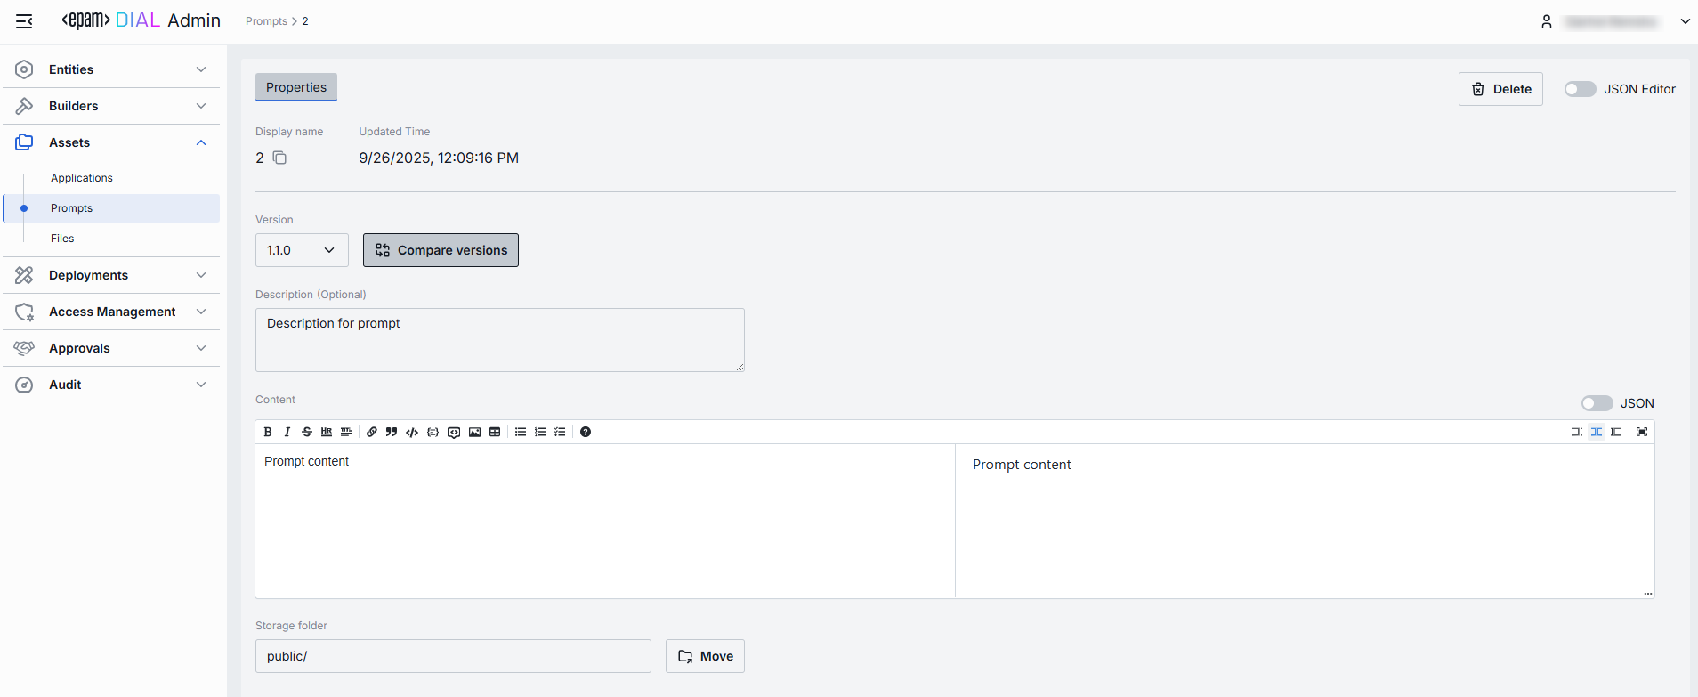Add a table from the editor toolbar
The width and height of the screenshot is (1698, 697).
tap(495, 432)
